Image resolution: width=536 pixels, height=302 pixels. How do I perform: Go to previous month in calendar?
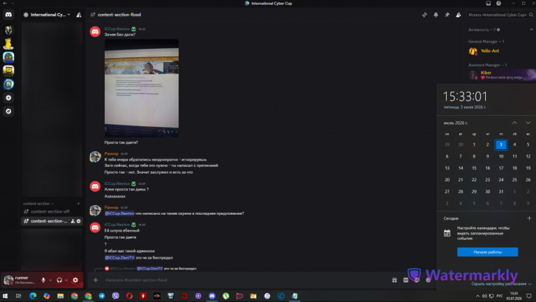(x=514, y=123)
